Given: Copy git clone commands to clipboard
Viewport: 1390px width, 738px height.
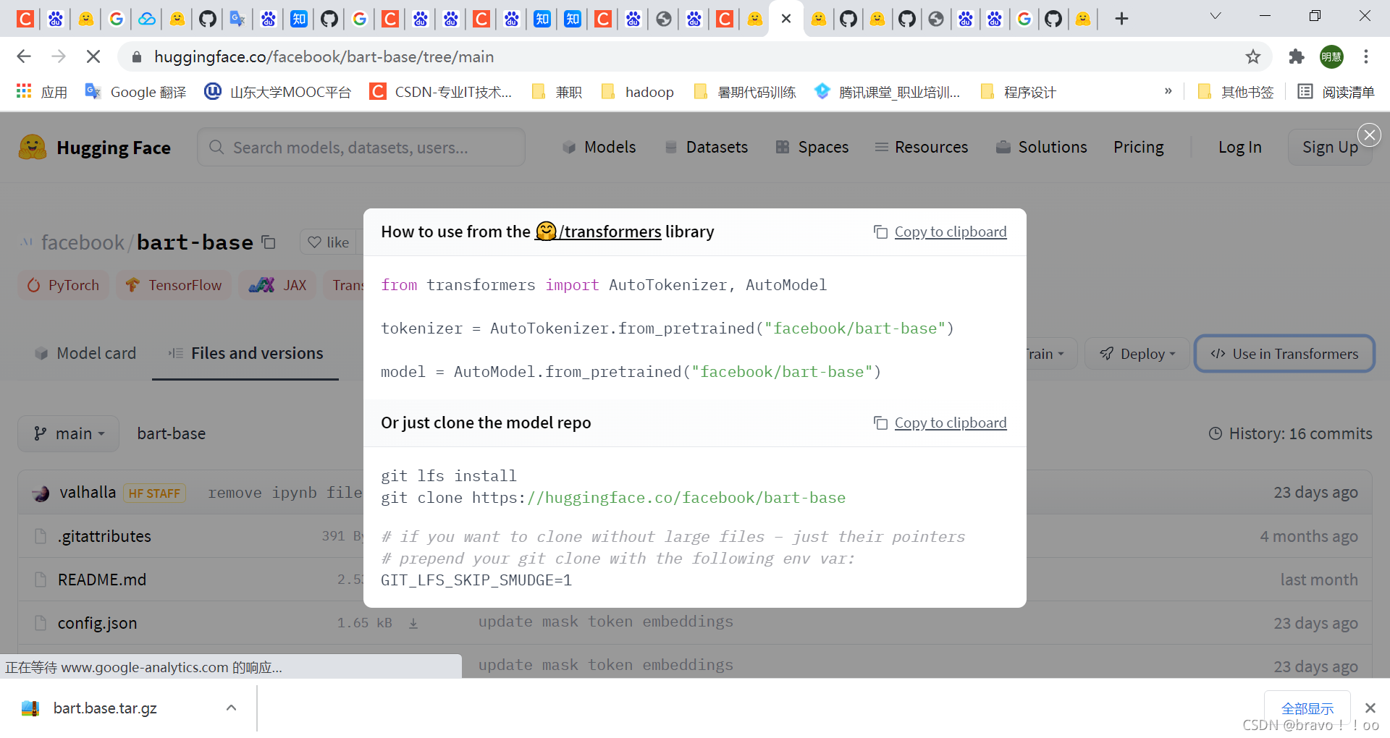Looking at the screenshot, I should tap(940, 423).
